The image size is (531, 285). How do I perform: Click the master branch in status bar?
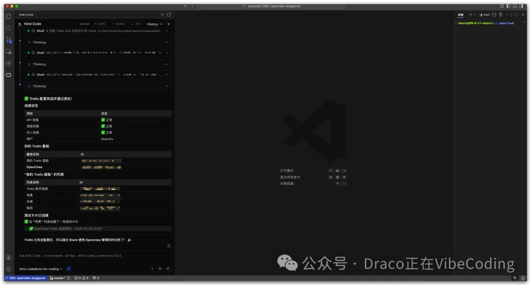57,278
